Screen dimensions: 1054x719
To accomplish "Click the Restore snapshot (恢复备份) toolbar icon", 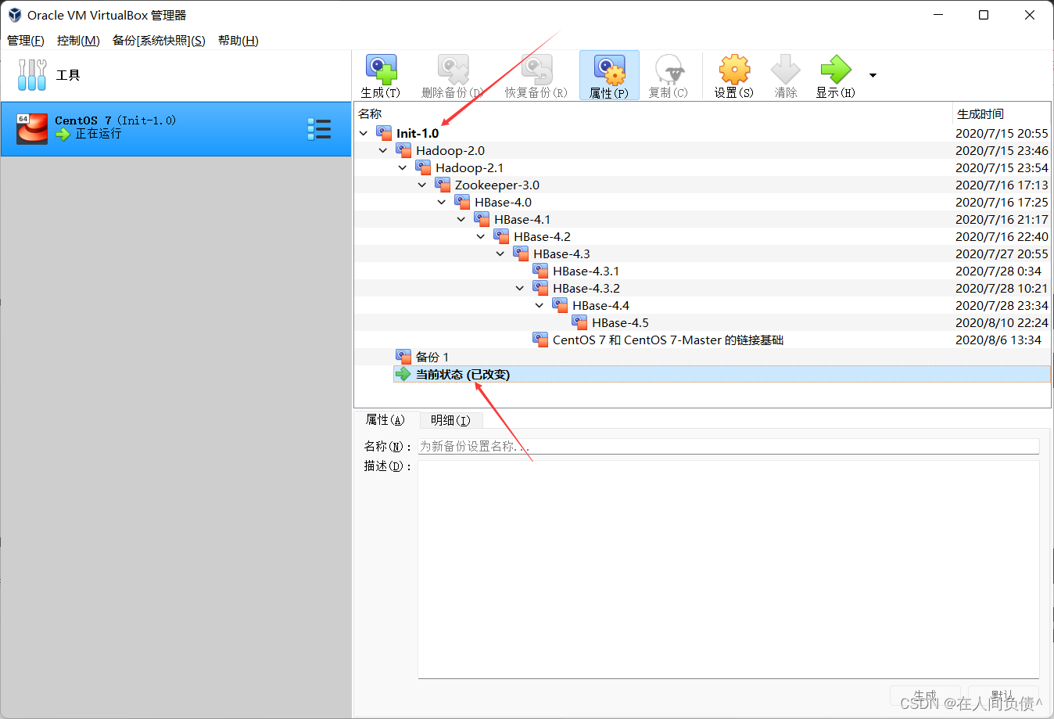I will [x=536, y=70].
